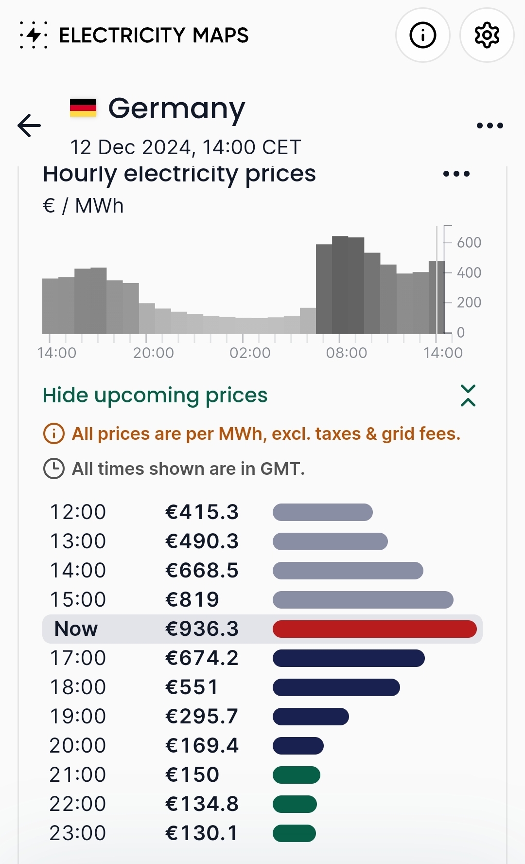Open the settings gear
This screenshot has width=525, height=864.
click(487, 35)
